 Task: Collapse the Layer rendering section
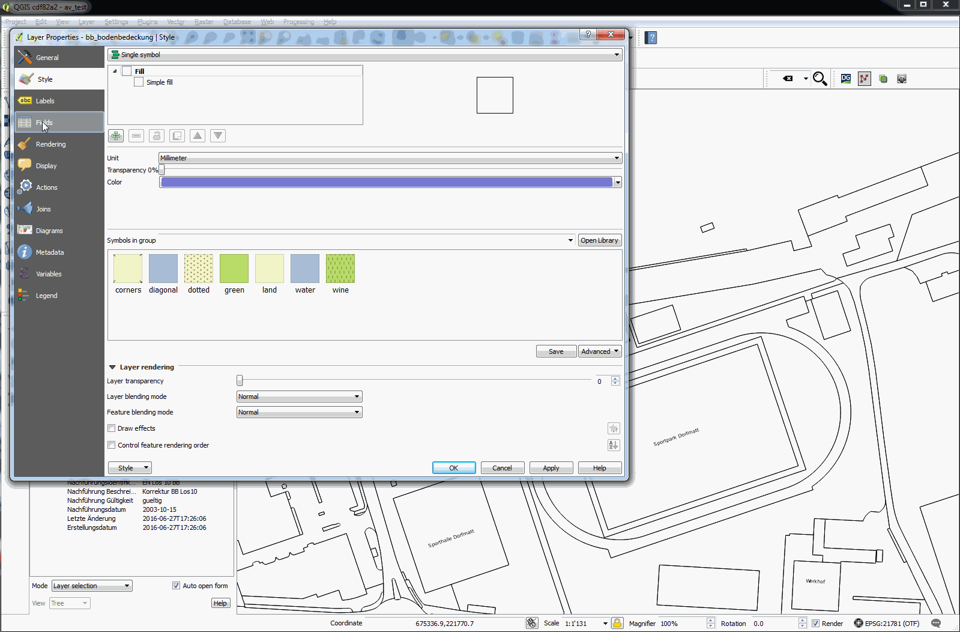coord(112,367)
